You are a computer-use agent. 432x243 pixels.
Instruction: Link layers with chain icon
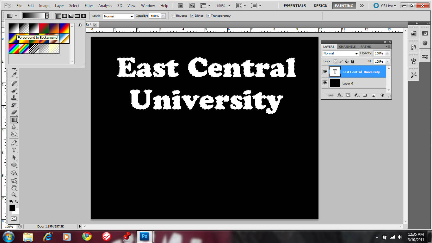(330, 95)
